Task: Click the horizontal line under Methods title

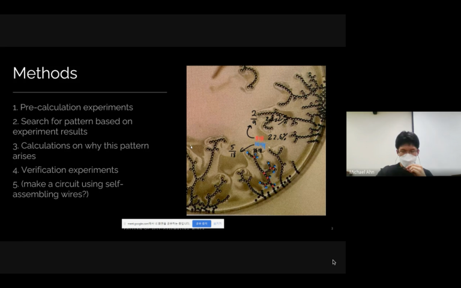Action: click(x=89, y=92)
